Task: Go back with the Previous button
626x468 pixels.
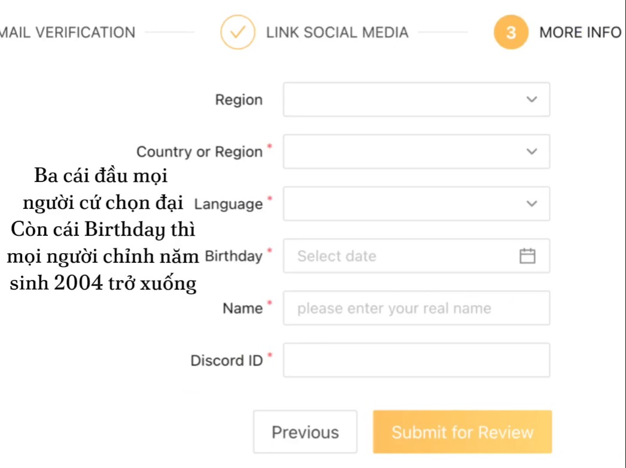Action: [x=305, y=432]
